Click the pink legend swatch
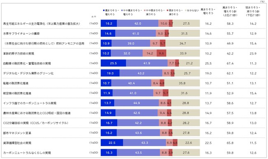 click(145, 10)
